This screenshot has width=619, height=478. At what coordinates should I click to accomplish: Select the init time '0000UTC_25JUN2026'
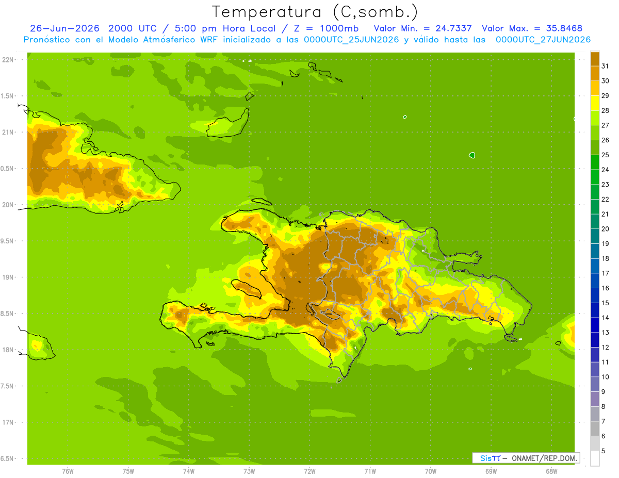click(351, 40)
